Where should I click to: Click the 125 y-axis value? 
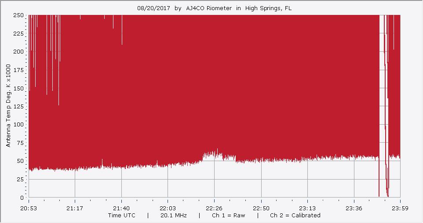18,106
